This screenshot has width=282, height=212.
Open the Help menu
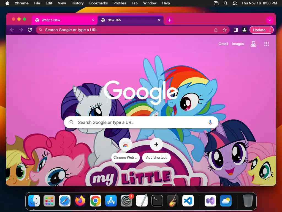[x=166, y=3]
